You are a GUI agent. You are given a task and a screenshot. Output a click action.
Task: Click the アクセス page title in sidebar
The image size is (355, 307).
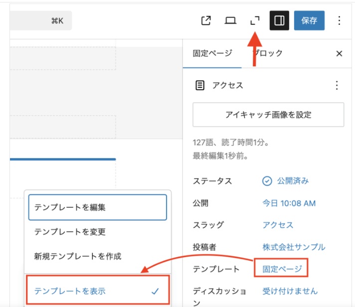[227, 85]
